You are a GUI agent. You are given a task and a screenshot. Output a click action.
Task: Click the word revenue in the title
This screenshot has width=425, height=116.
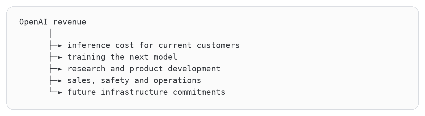[70, 22]
